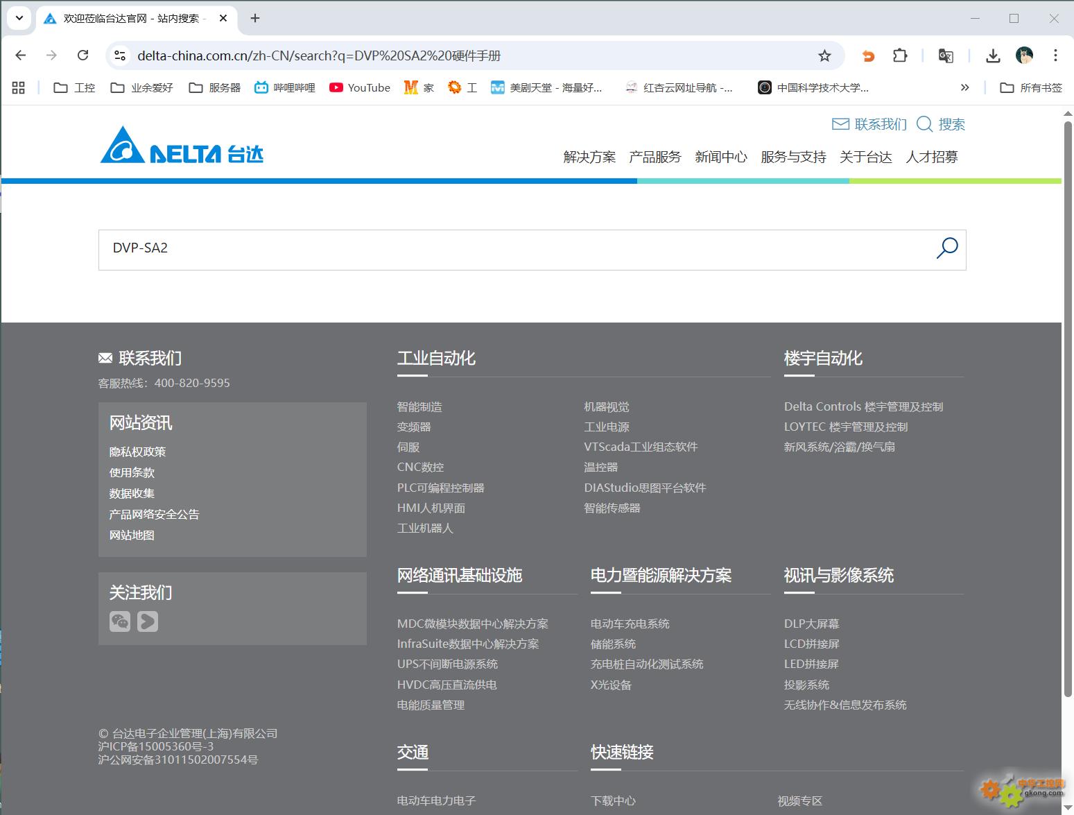Open the 产品服务 navigation menu
The width and height of the screenshot is (1074, 815).
[x=655, y=157]
